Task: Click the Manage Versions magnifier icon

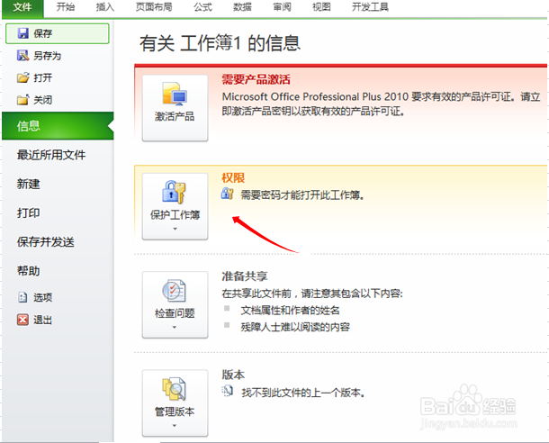Action: [x=174, y=389]
